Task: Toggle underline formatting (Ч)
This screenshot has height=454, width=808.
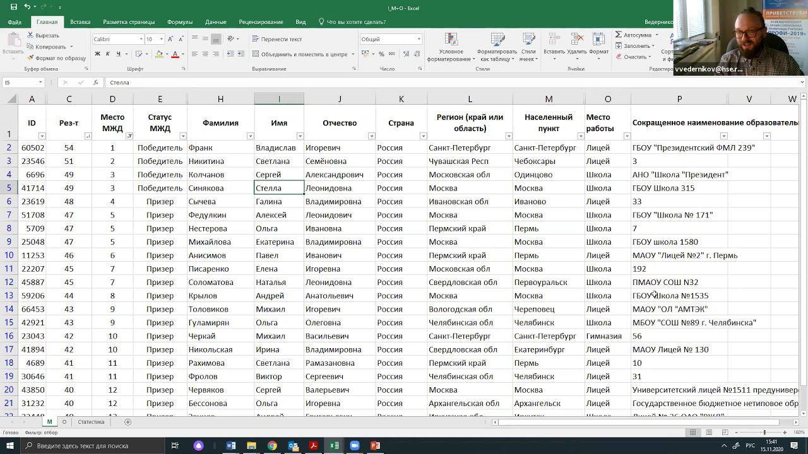Action: (x=118, y=54)
